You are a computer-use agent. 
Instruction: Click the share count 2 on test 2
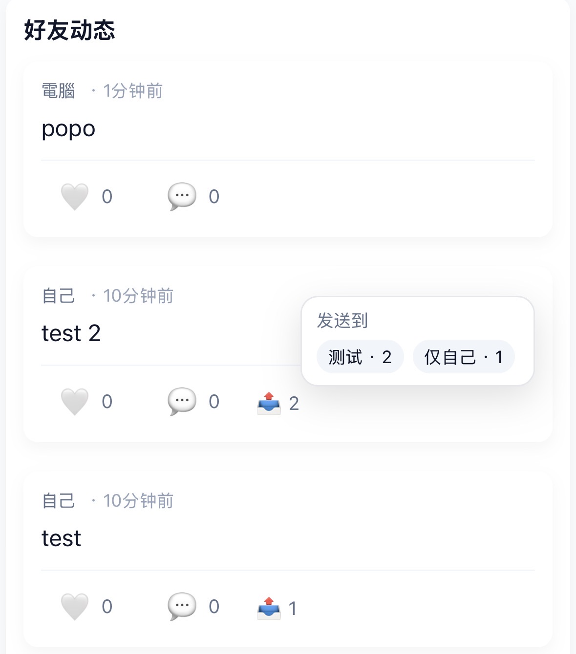coord(294,404)
